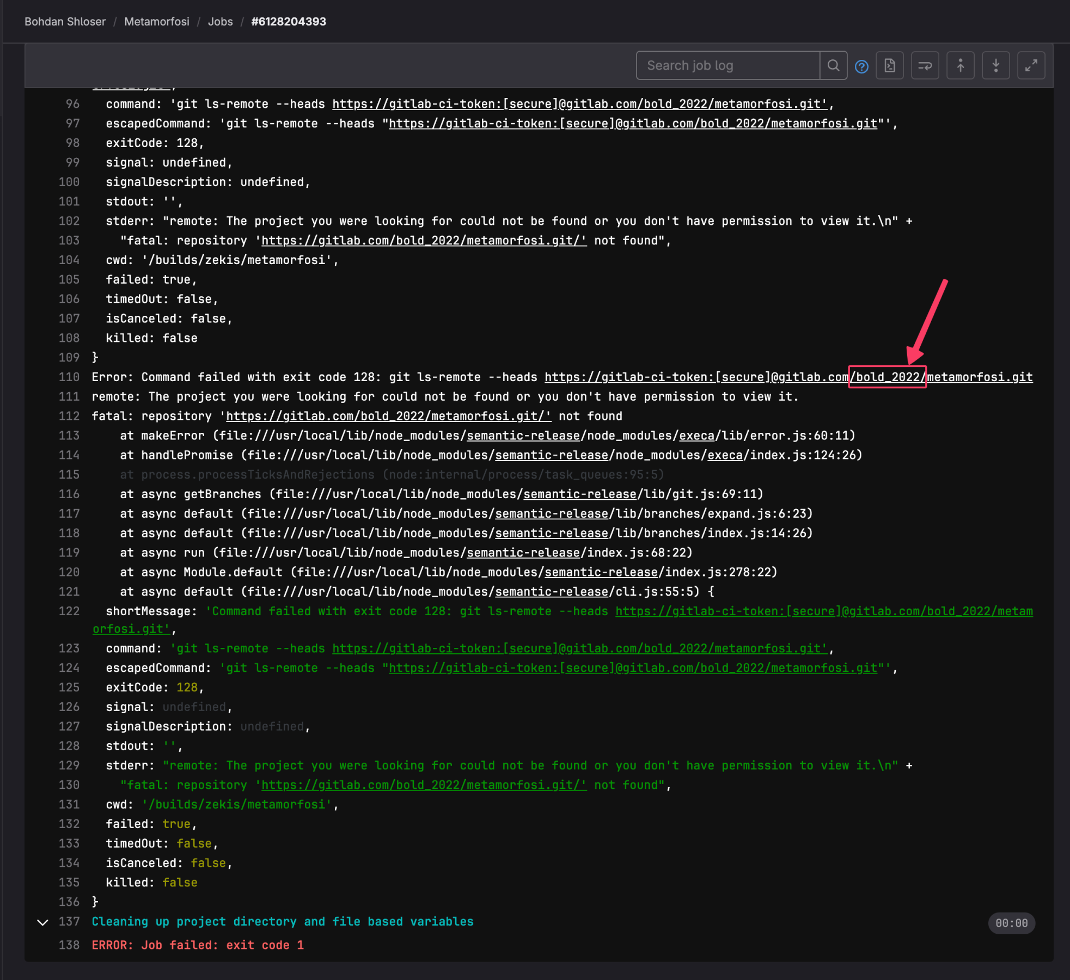The image size is (1070, 980).
Task: Open gitlab-ci-token URL on line 97
Action: click(x=633, y=124)
